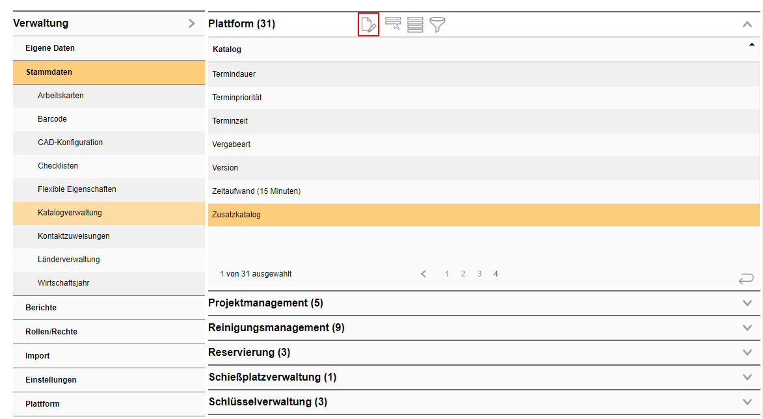
Task: Click the previous page arrow in pagination
Action: tap(423, 274)
